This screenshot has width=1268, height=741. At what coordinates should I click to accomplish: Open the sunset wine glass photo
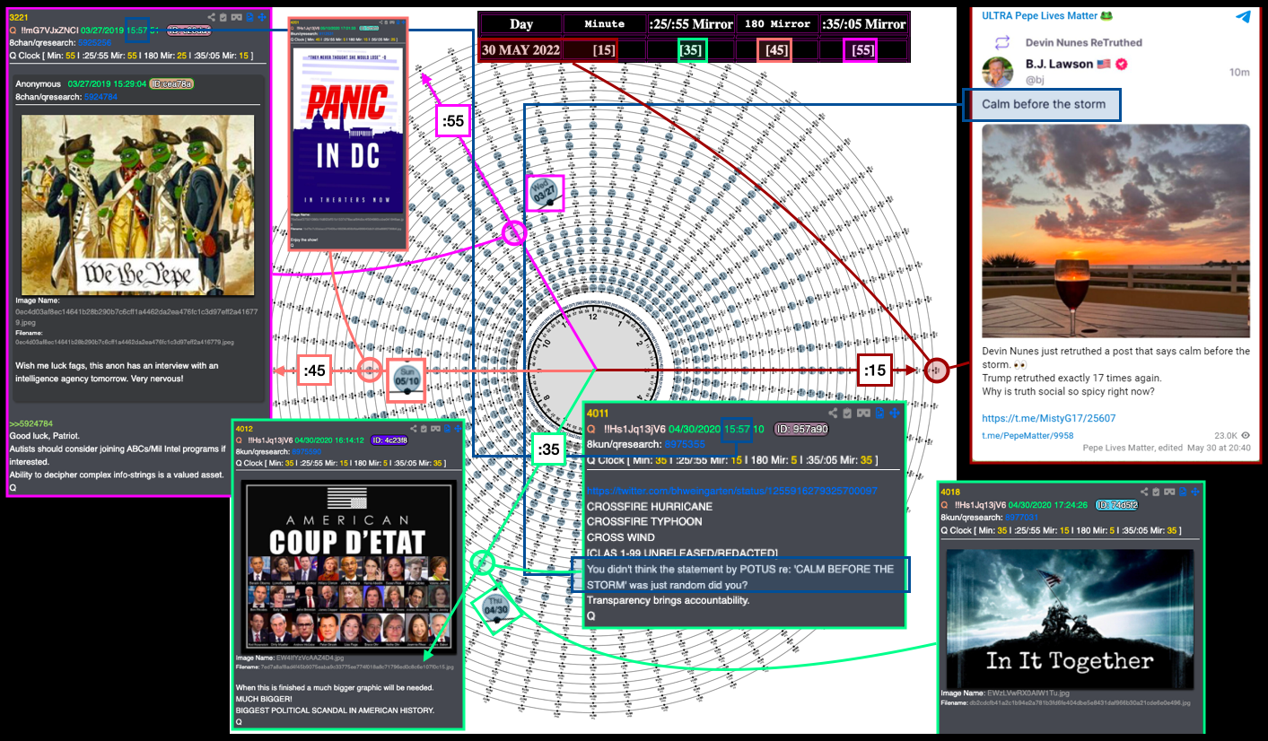[x=1115, y=231]
